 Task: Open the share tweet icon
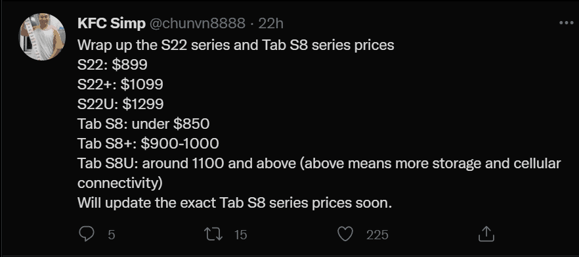click(x=486, y=234)
